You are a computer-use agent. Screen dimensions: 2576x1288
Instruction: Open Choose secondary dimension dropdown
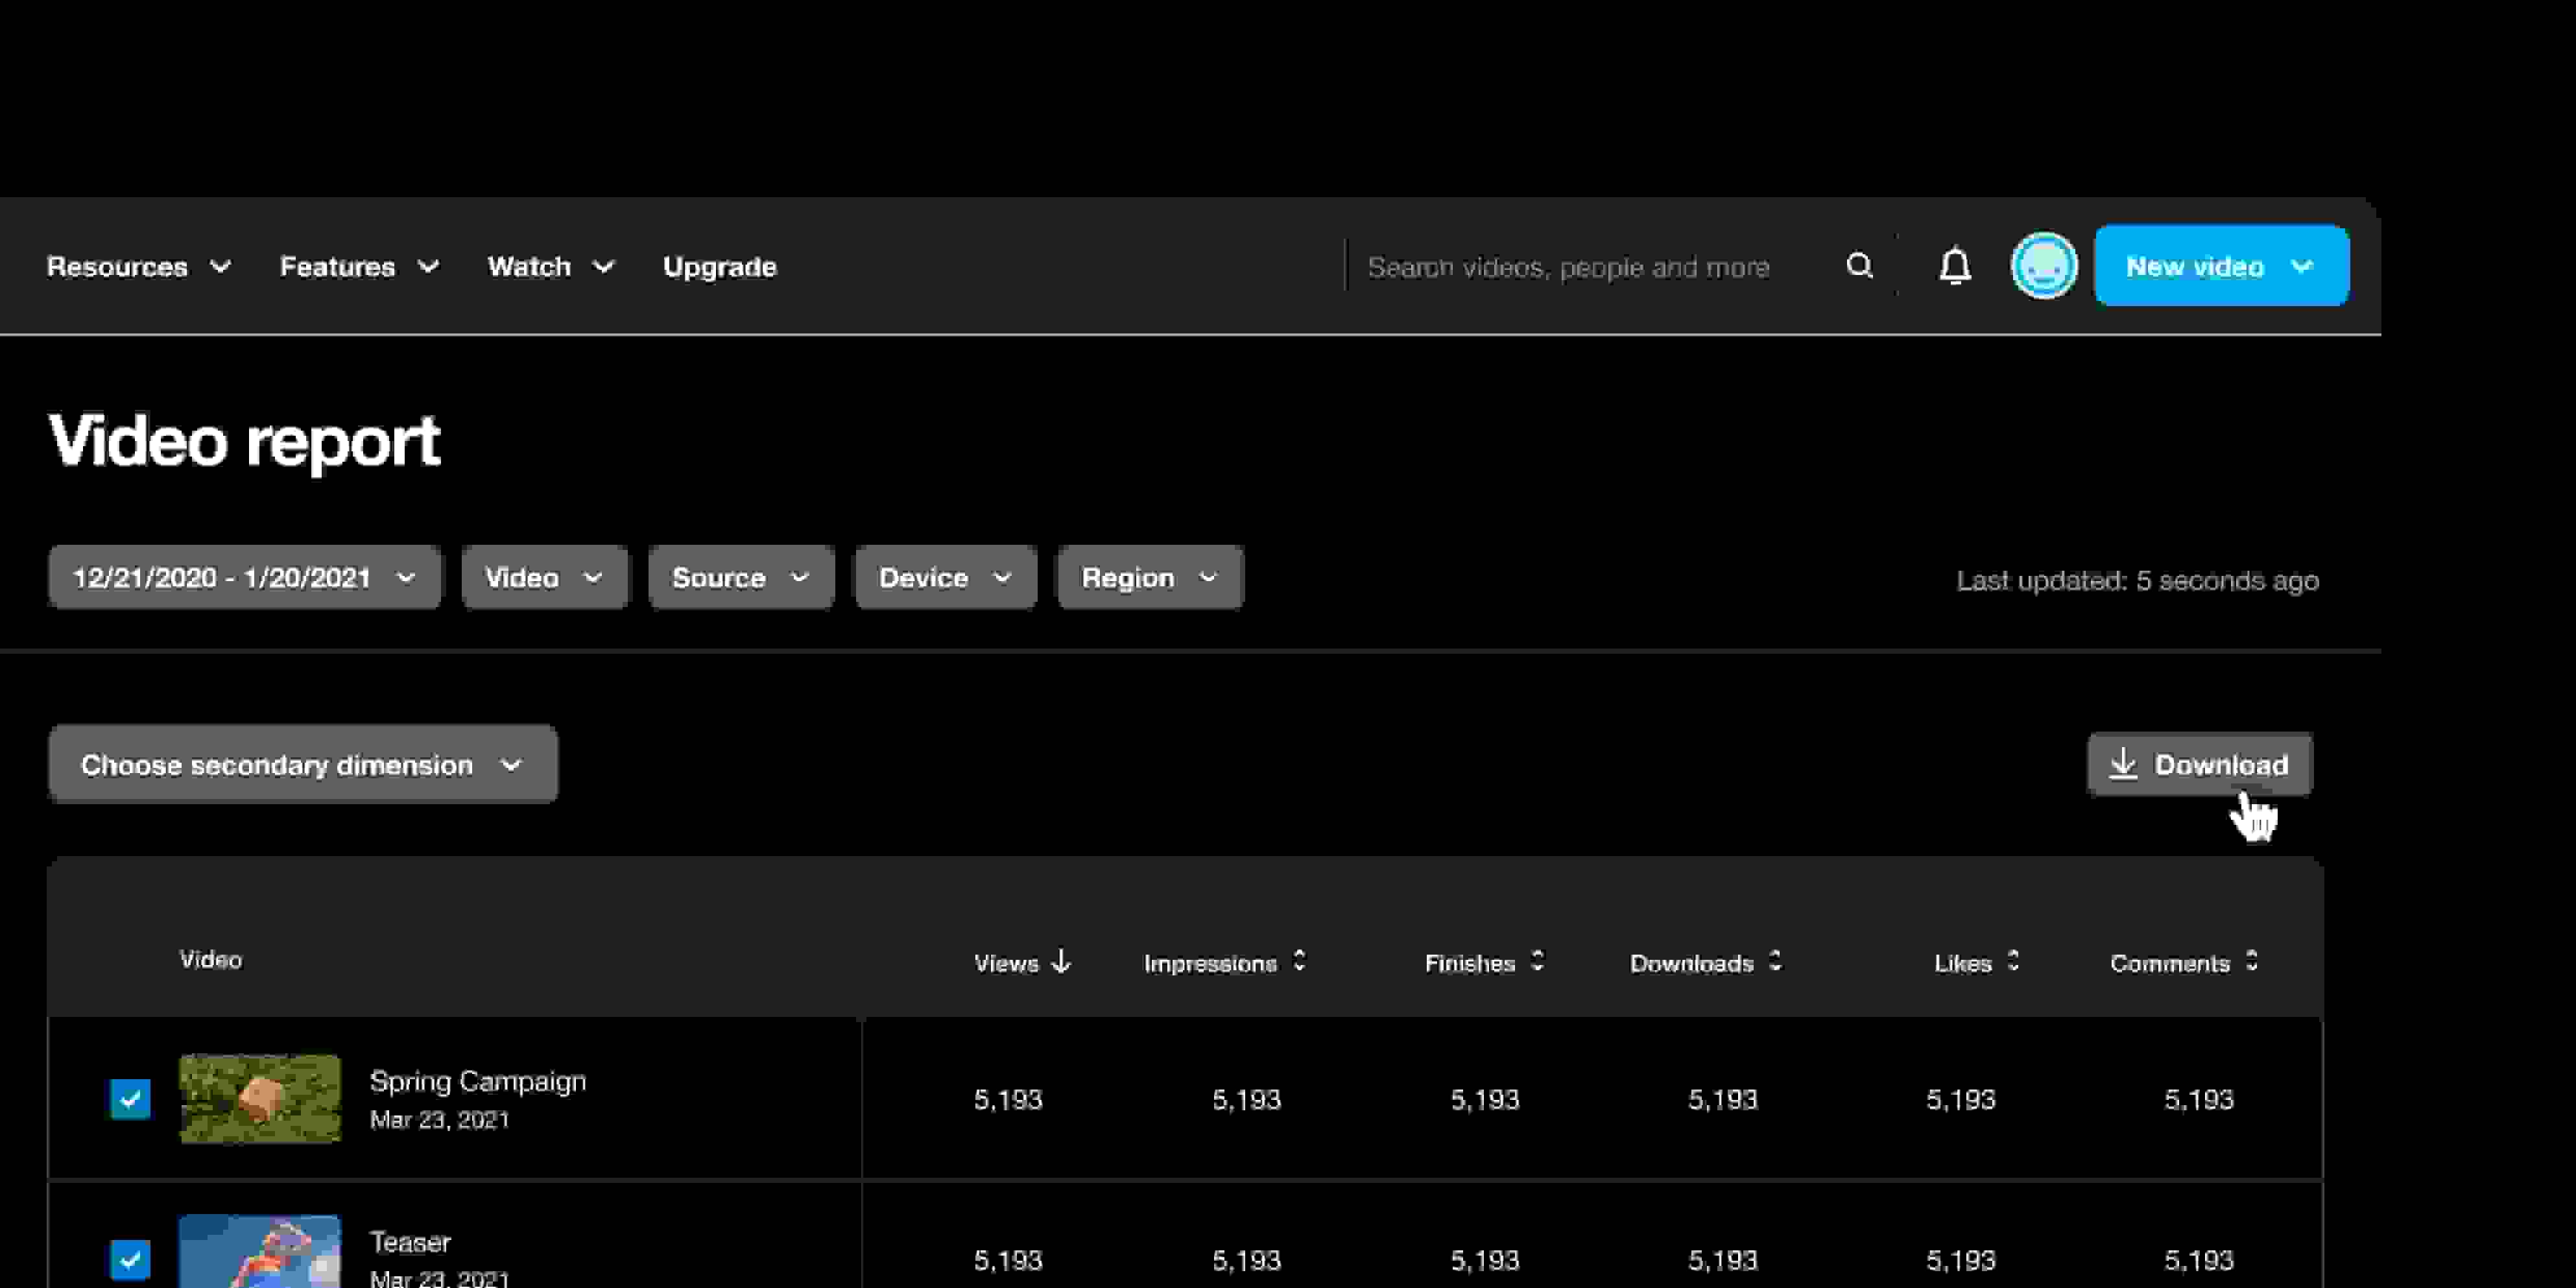point(303,765)
